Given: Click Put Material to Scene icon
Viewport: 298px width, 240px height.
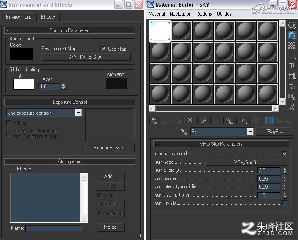Looking at the screenshot, I should pyautogui.click(x=165, y=121).
